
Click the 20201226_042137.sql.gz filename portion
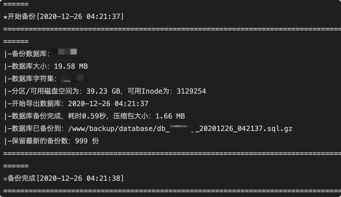[x=246, y=129]
